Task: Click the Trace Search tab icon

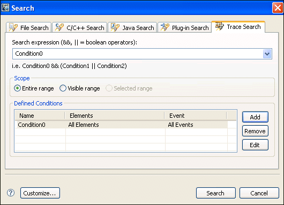Action: tap(220, 26)
